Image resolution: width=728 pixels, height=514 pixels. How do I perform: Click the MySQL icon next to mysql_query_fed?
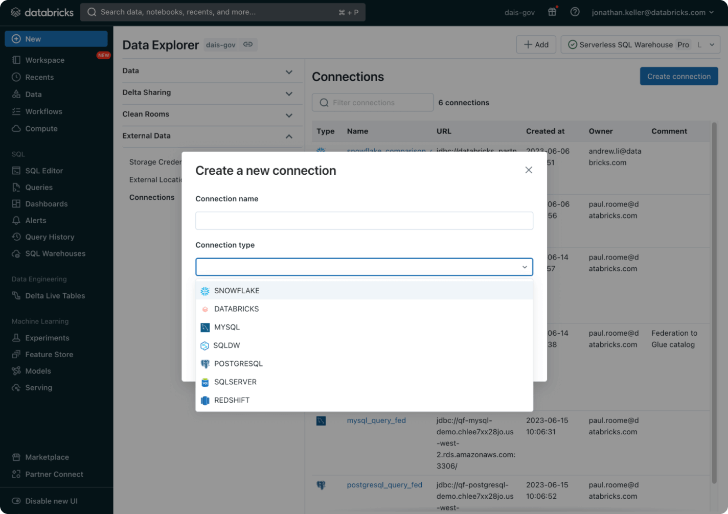point(321,421)
